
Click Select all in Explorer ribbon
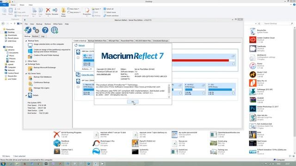(109, 9)
